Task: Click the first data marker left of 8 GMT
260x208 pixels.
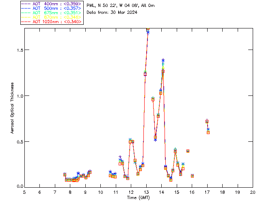Action: pos(65,175)
